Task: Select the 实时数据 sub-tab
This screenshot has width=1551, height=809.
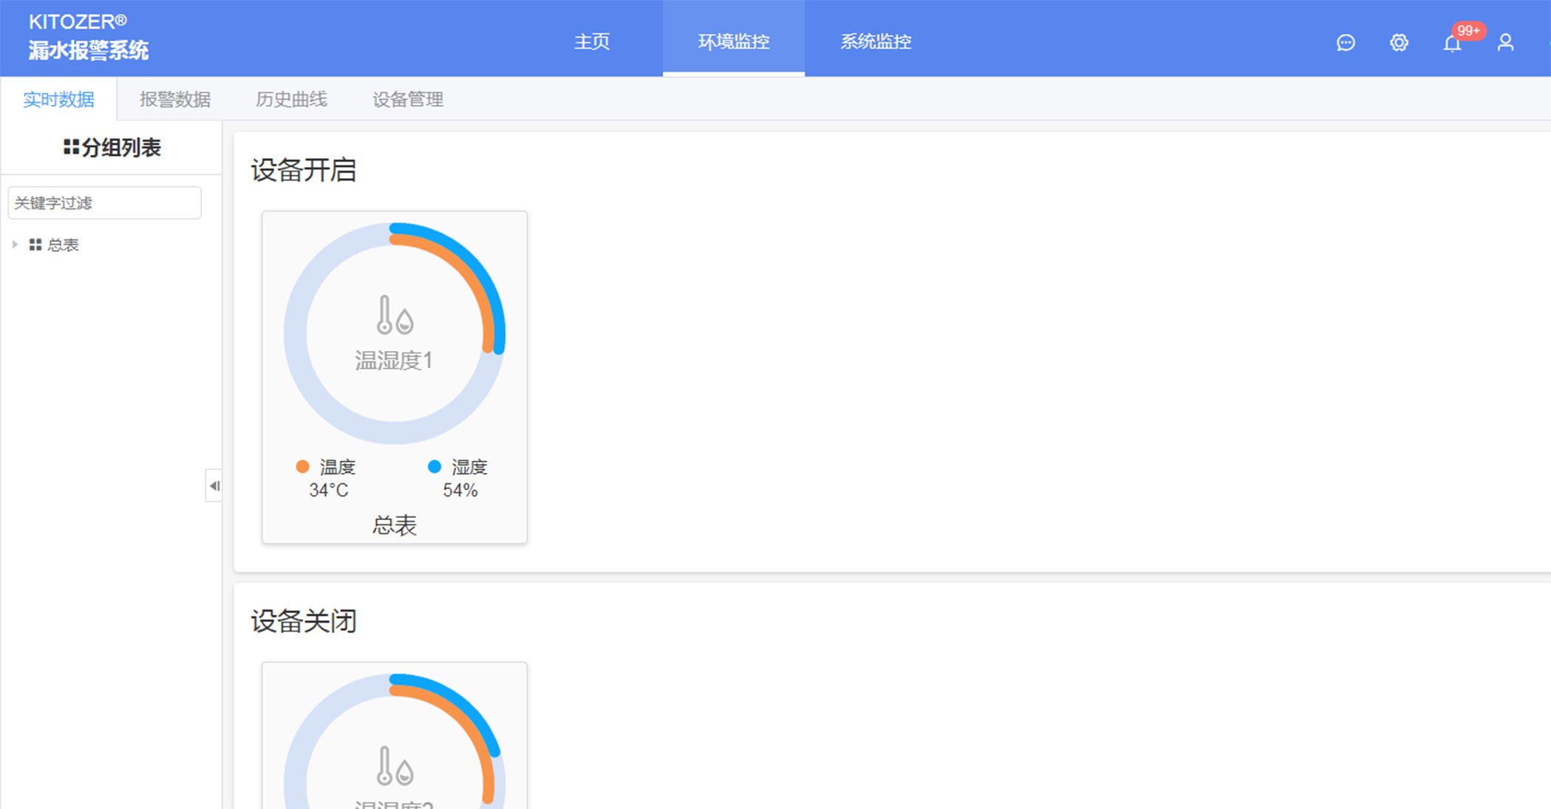Action: point(58,99)
